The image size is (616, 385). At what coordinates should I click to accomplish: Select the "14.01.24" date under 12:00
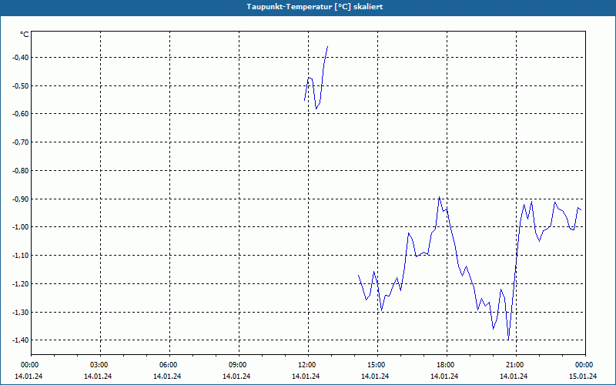point(306,377)
